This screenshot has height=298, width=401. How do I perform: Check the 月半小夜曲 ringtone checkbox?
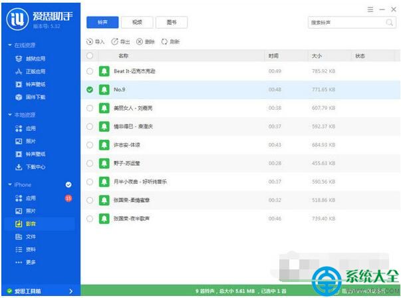coord(90,182)
